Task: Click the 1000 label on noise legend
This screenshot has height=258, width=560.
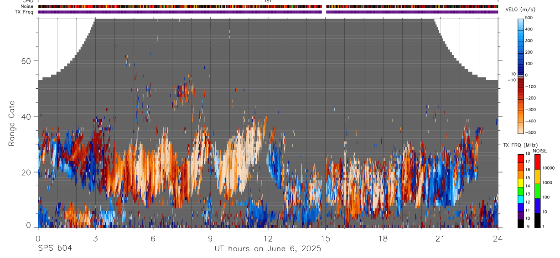Action: [547, 183]
